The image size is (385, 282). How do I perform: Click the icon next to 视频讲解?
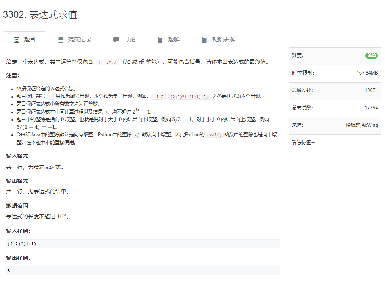tap(205, 39)
